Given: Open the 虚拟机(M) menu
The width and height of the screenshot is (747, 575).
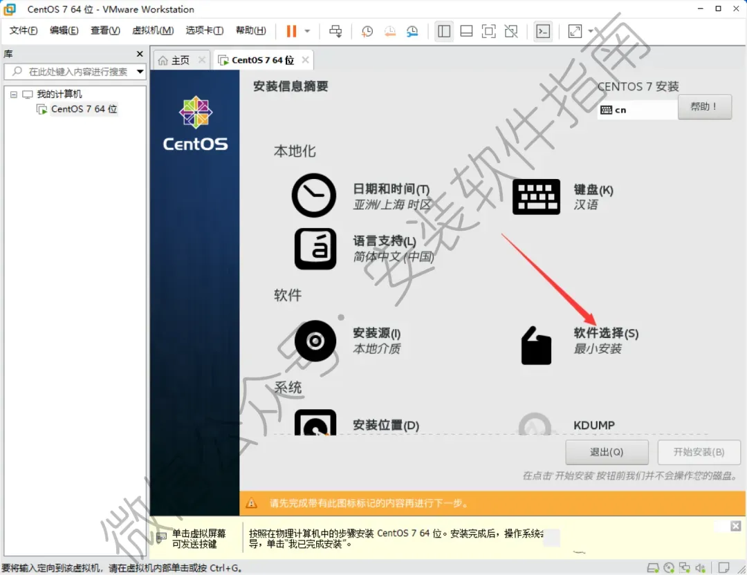Looking at the screenshot, I should pyautogui.click(x=153, y=30).
